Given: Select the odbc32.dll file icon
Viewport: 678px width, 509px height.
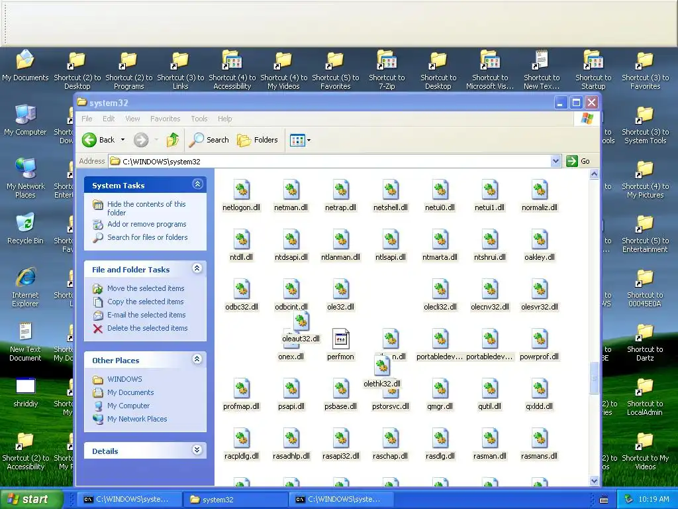Looking at the screenshot, I should [241, 290].
